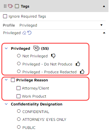Viewport: 109px width, 132px height.
Task: Tick the checkbox in the Tags header
Action: coord(17,6)
